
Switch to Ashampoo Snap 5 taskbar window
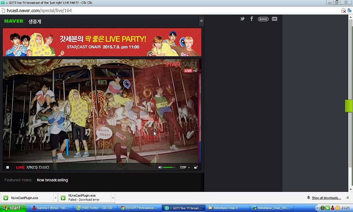pyautogui.click(x=227, y=208)
